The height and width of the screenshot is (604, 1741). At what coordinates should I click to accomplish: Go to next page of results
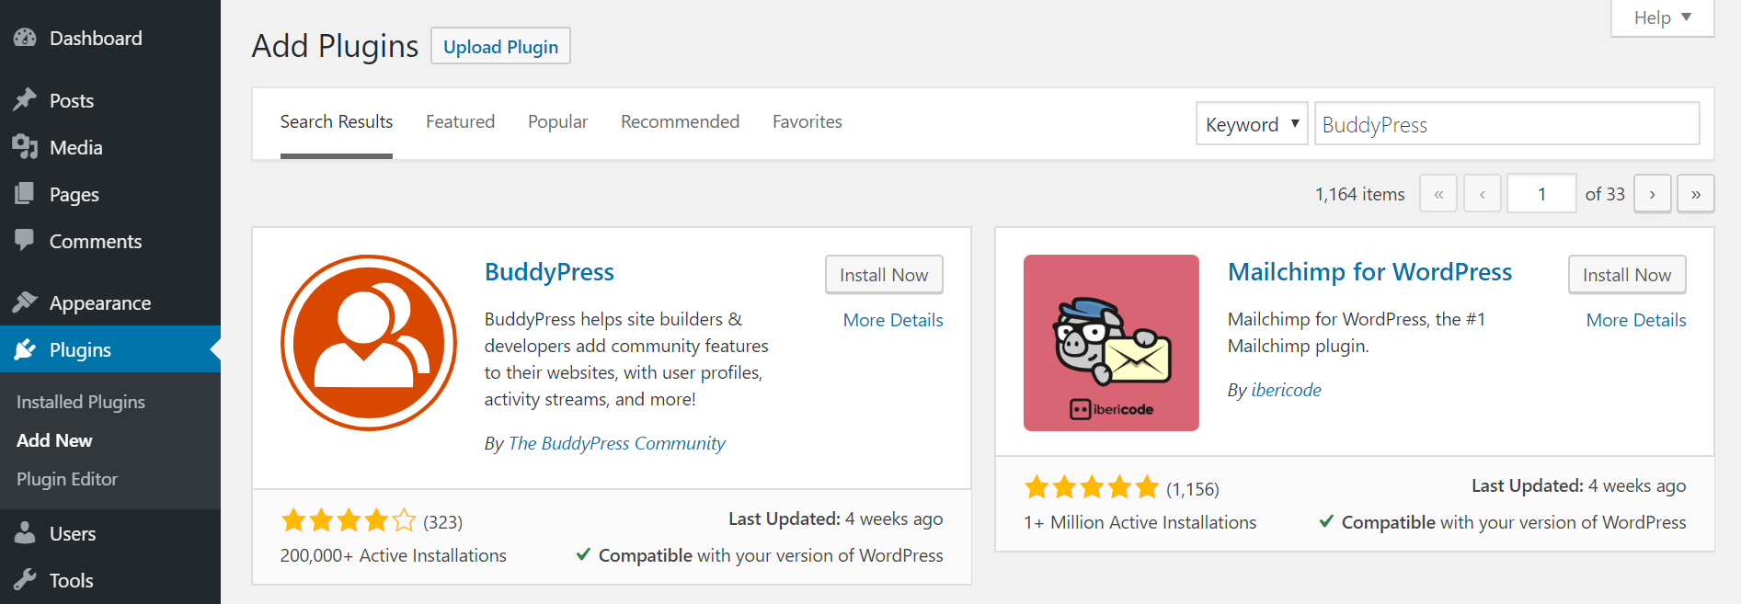point(1652,194)
